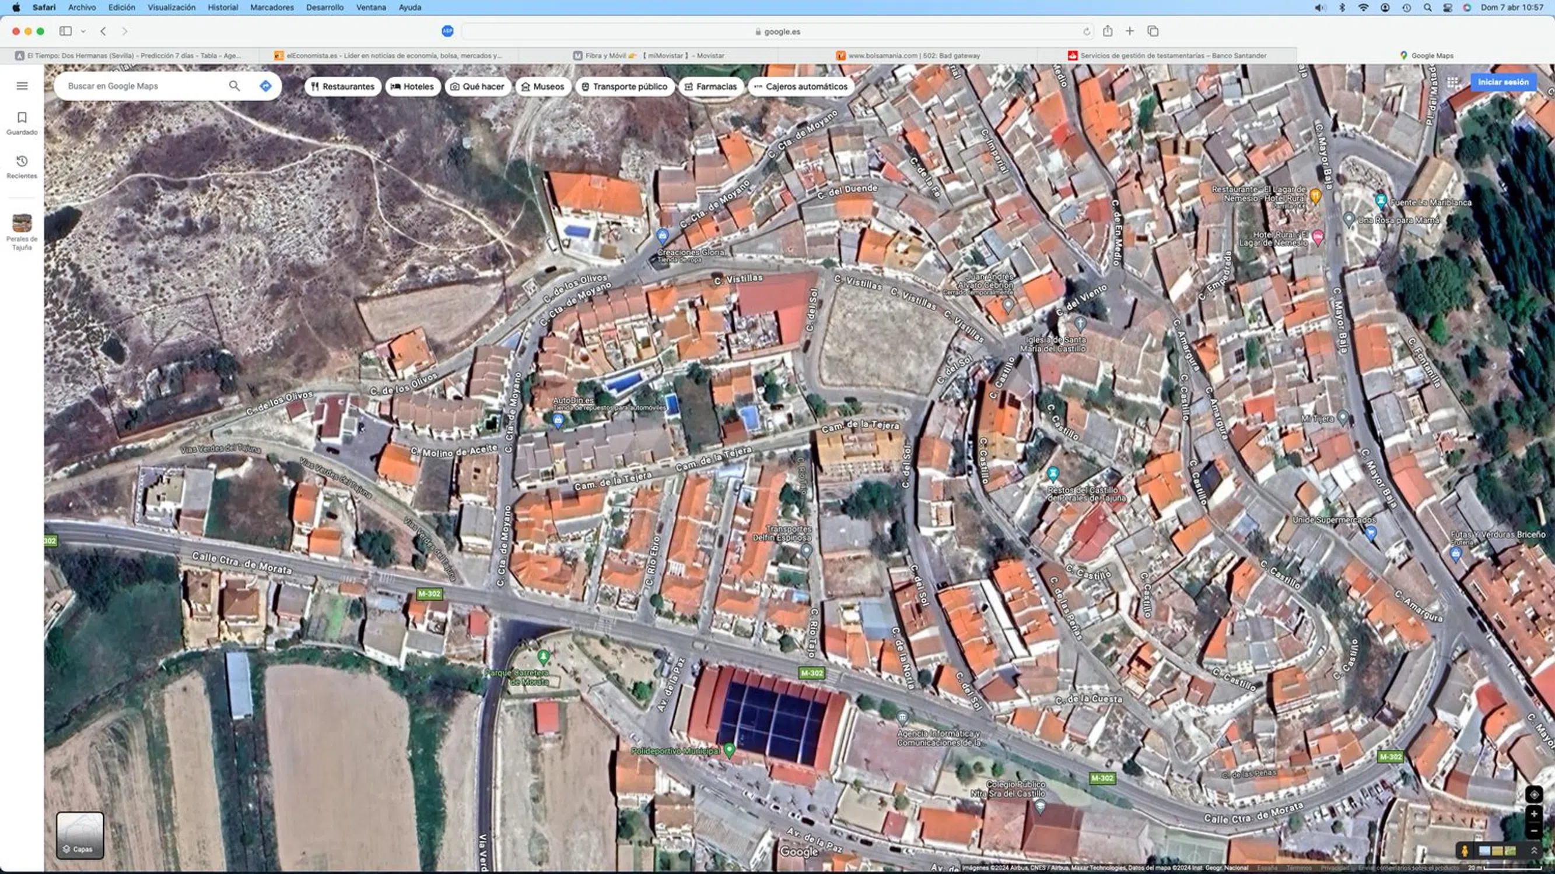Zoom out with the minus button
Image resolution: width=1555 pixels, height=874 pixels.
[x=1534, y=831]
